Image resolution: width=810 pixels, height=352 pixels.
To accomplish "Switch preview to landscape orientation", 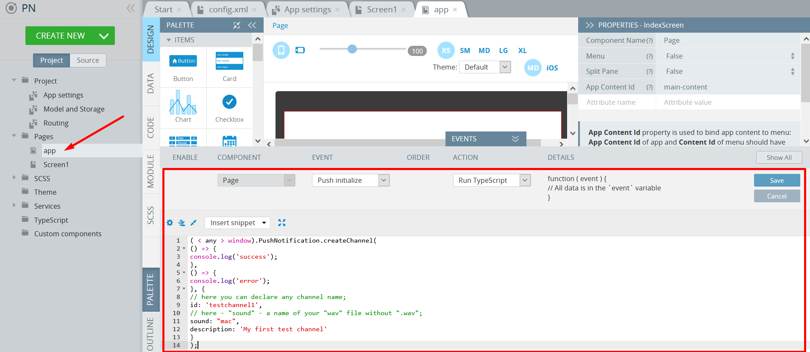I will [x=300, y=50].
